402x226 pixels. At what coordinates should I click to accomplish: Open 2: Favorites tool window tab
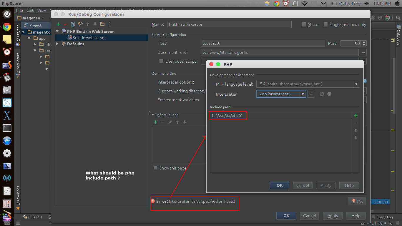pos(18,197)
